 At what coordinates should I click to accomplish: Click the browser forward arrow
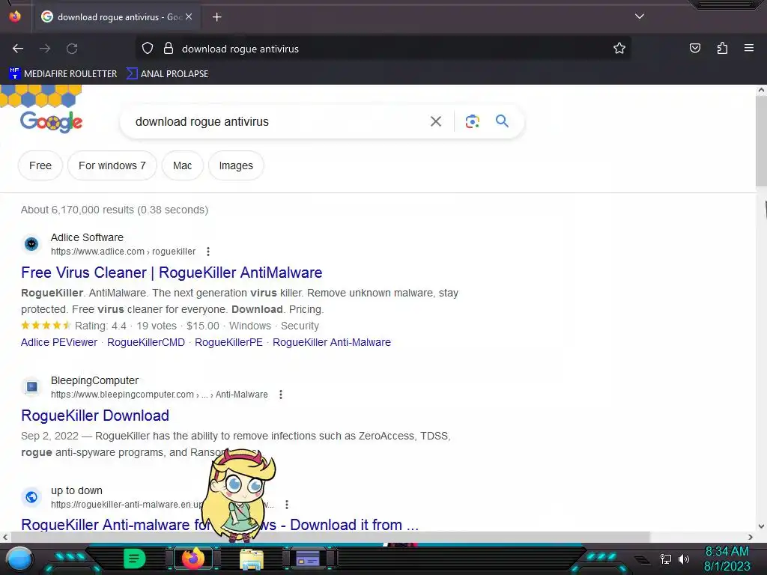pyautogui.click(x=45, y=49)
